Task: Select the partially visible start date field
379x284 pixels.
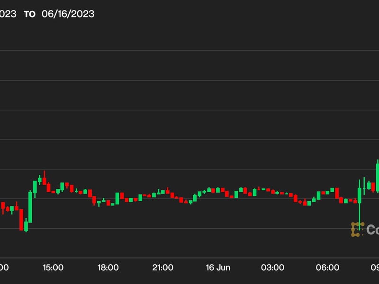Action: point(8,14)
